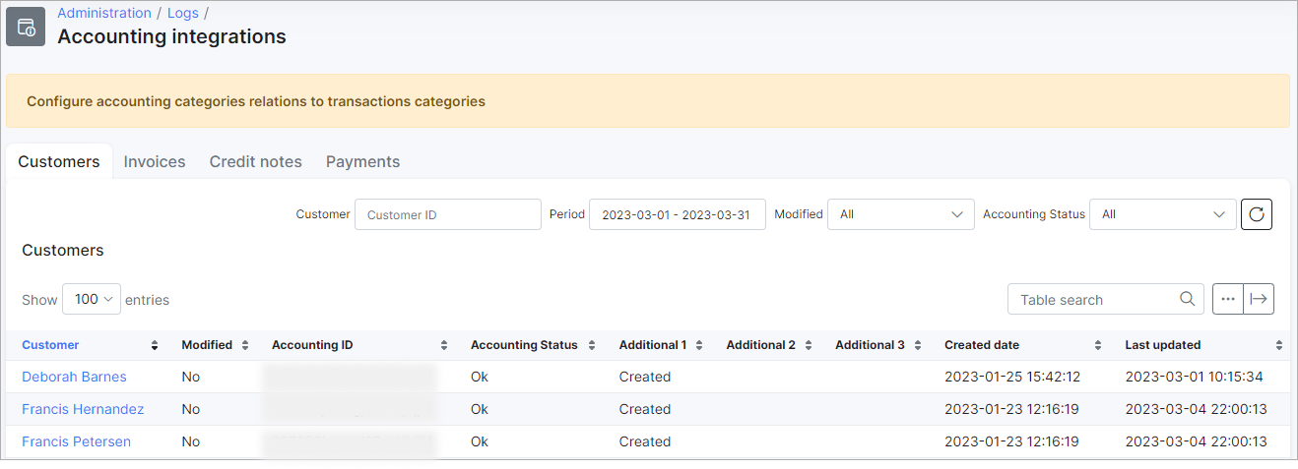The height and width of the screenshot is (469, 1298).
Task: Sort by Last updated column arrows
Action: point(1279,345)
